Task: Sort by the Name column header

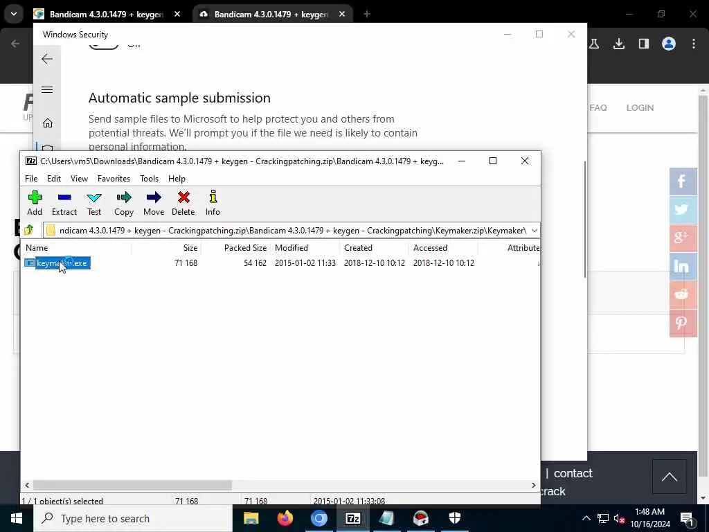Action: point(77,248)
